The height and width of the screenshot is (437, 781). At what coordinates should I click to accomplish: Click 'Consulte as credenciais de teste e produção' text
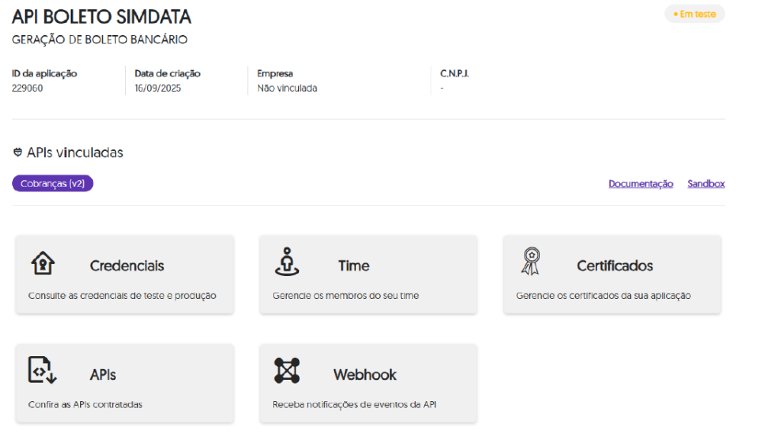[122, 296]
